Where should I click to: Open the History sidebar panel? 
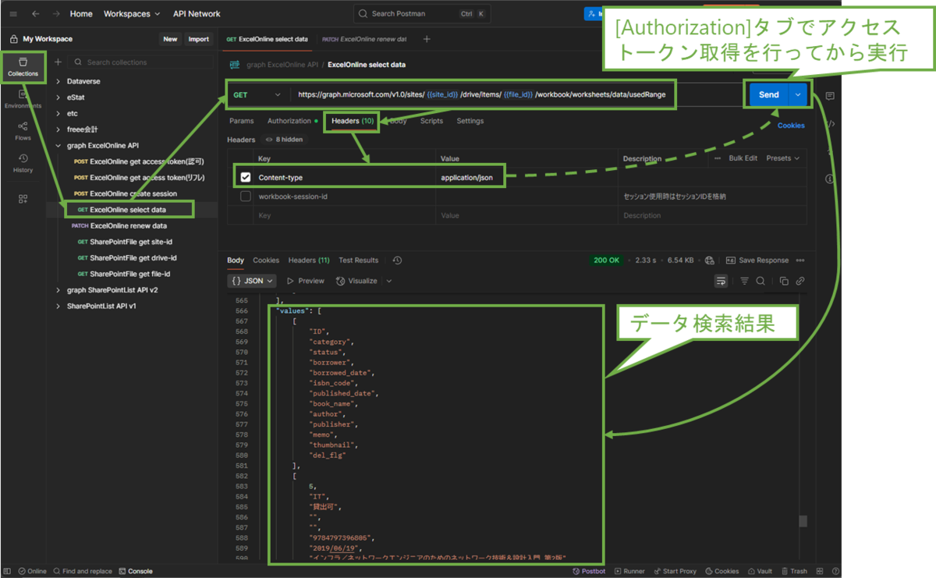point(23,162)
